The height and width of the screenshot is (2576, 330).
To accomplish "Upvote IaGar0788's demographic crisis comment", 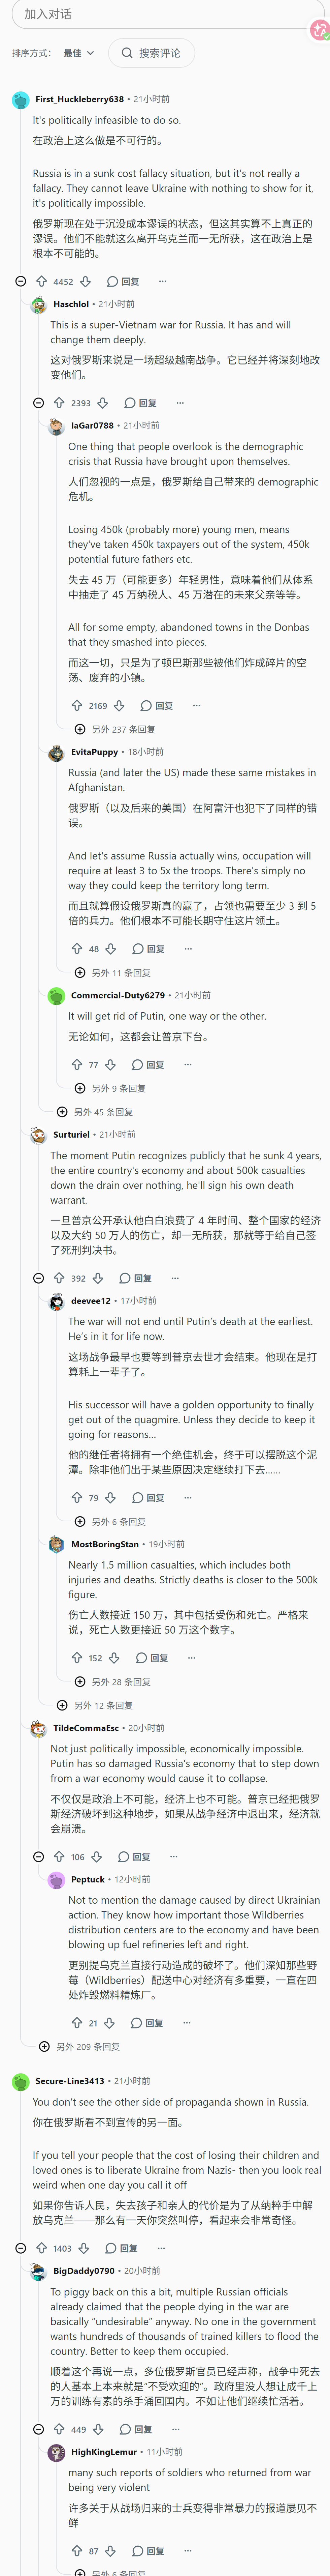I will pyautogui.click(x=77, y=705).
